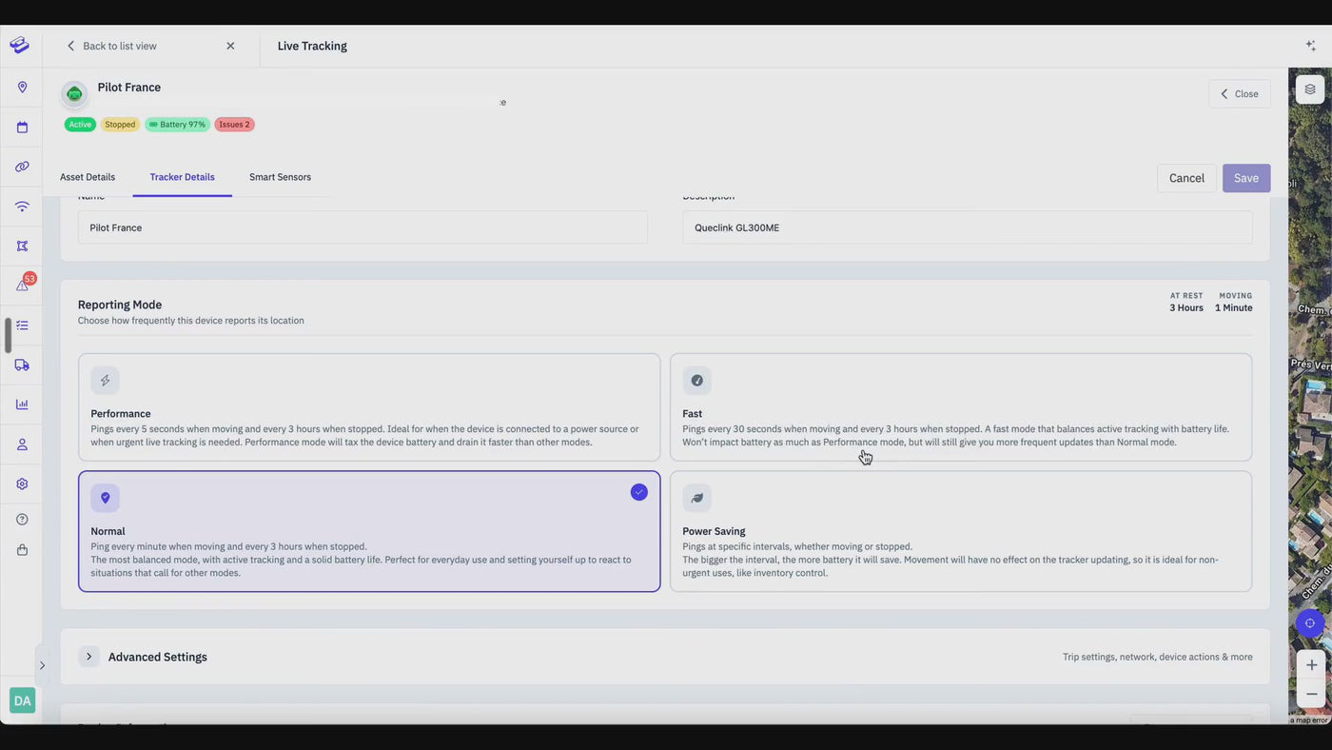Open the geofence shape icon in sidebar
The image size is (1332, 750).
click(x=22, y=246)
